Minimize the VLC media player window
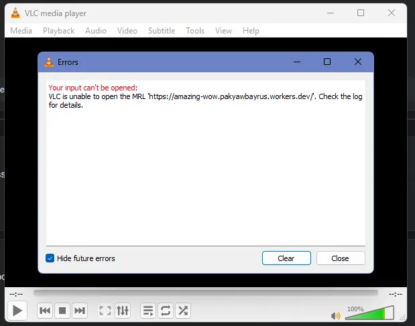The image size is (415, 326). (331, 13)
